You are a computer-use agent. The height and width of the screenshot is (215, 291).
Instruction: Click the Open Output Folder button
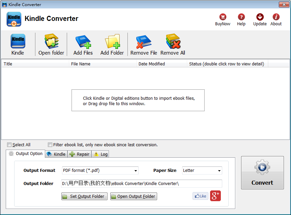click(134, 196)
